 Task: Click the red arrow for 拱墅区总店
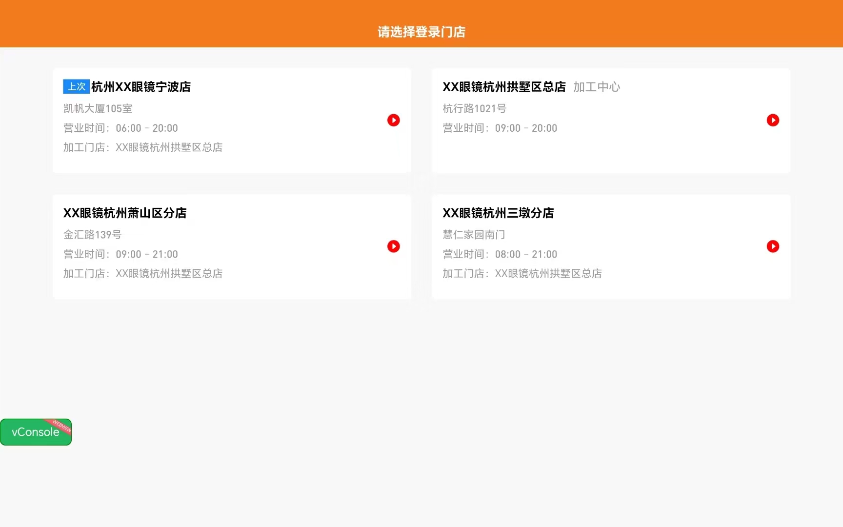click(772, 120)
